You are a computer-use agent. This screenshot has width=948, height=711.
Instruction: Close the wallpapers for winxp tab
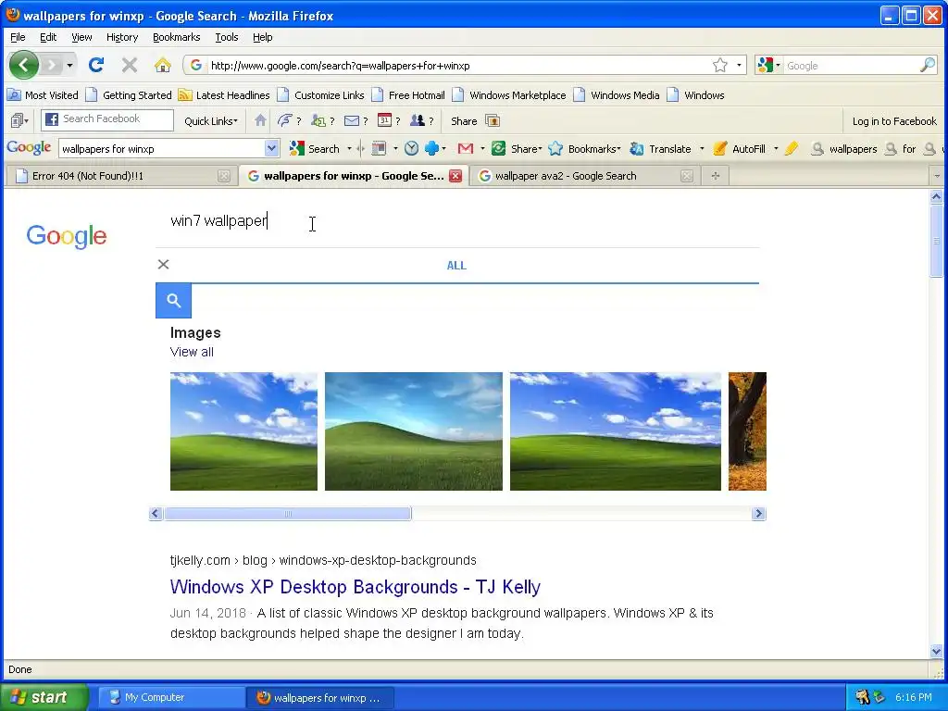click(x=455, y=176)
